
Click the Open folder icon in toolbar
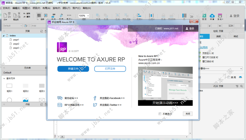point(10,17)
